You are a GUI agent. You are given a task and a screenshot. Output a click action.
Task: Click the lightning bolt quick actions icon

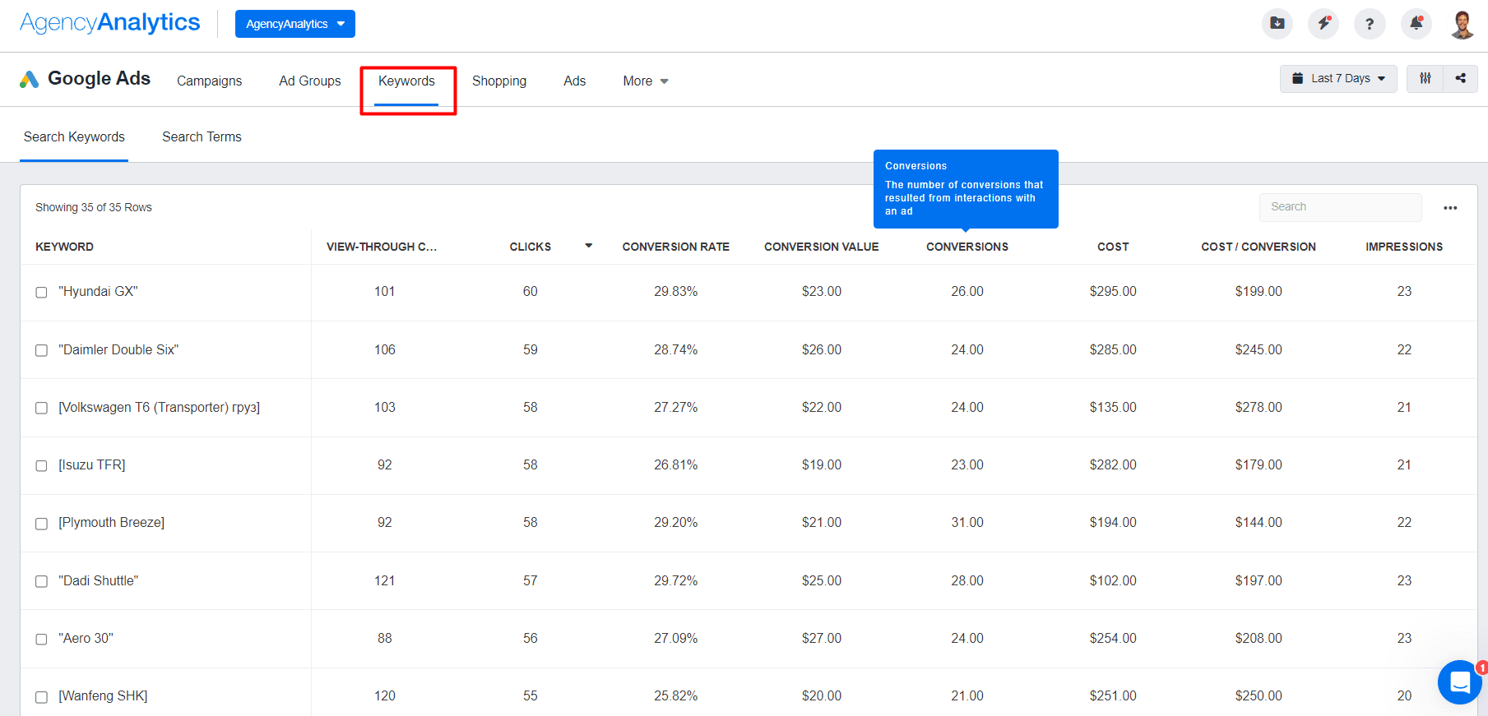pyautogui.click(x=1323, y=24)
